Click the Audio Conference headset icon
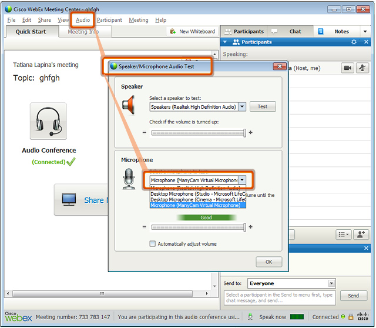The image size is (376, 328). [x=48, y=121]
